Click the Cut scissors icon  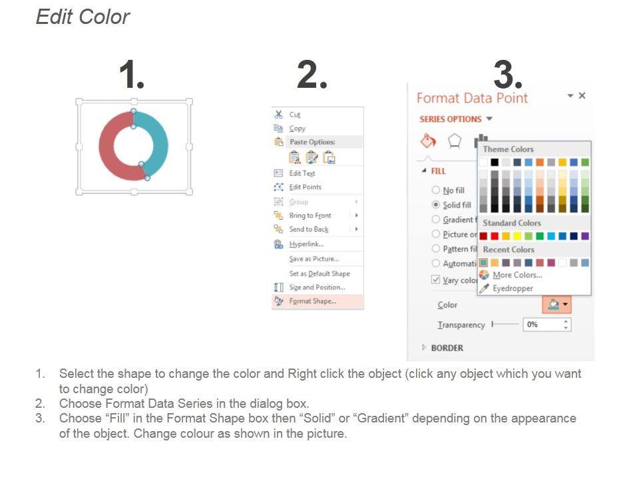278,114
